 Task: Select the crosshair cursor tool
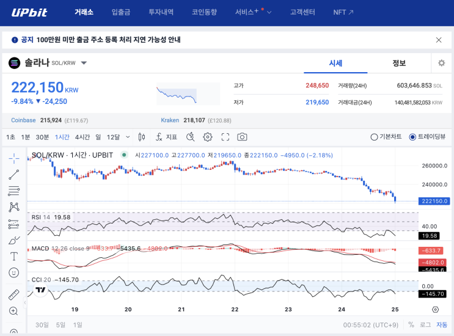[x=13, y=158]
